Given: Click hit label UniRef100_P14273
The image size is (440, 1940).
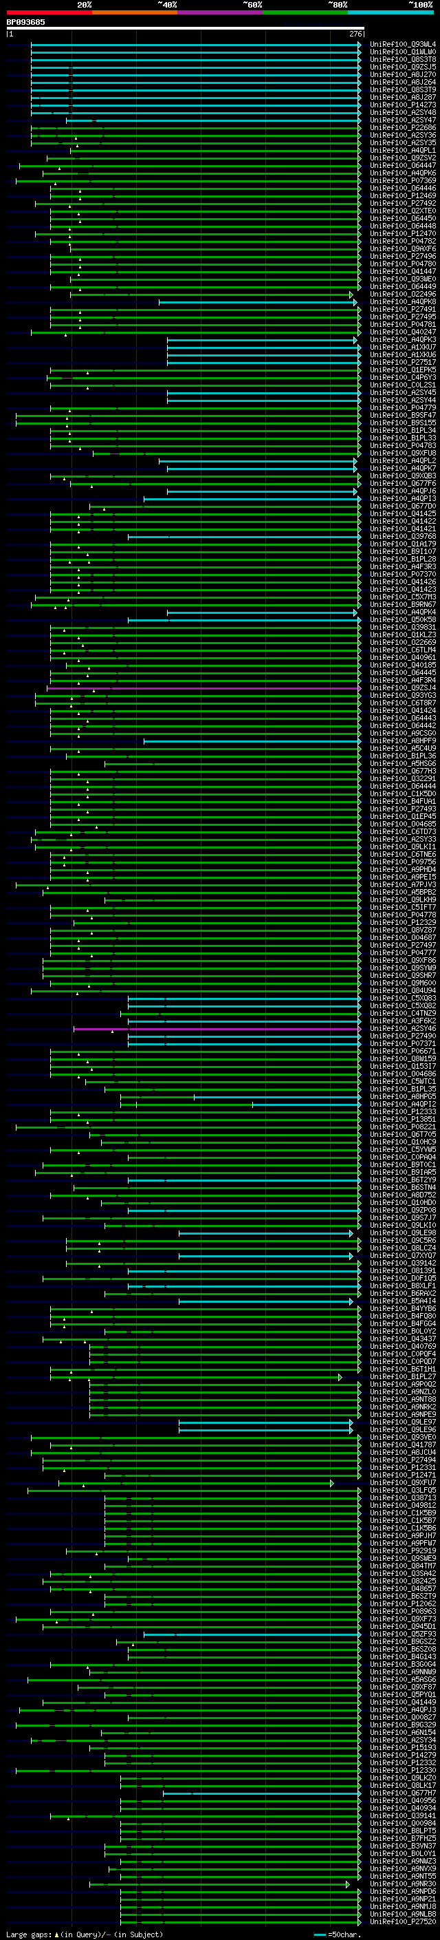Looking at the screenshot, I should 403,105.
